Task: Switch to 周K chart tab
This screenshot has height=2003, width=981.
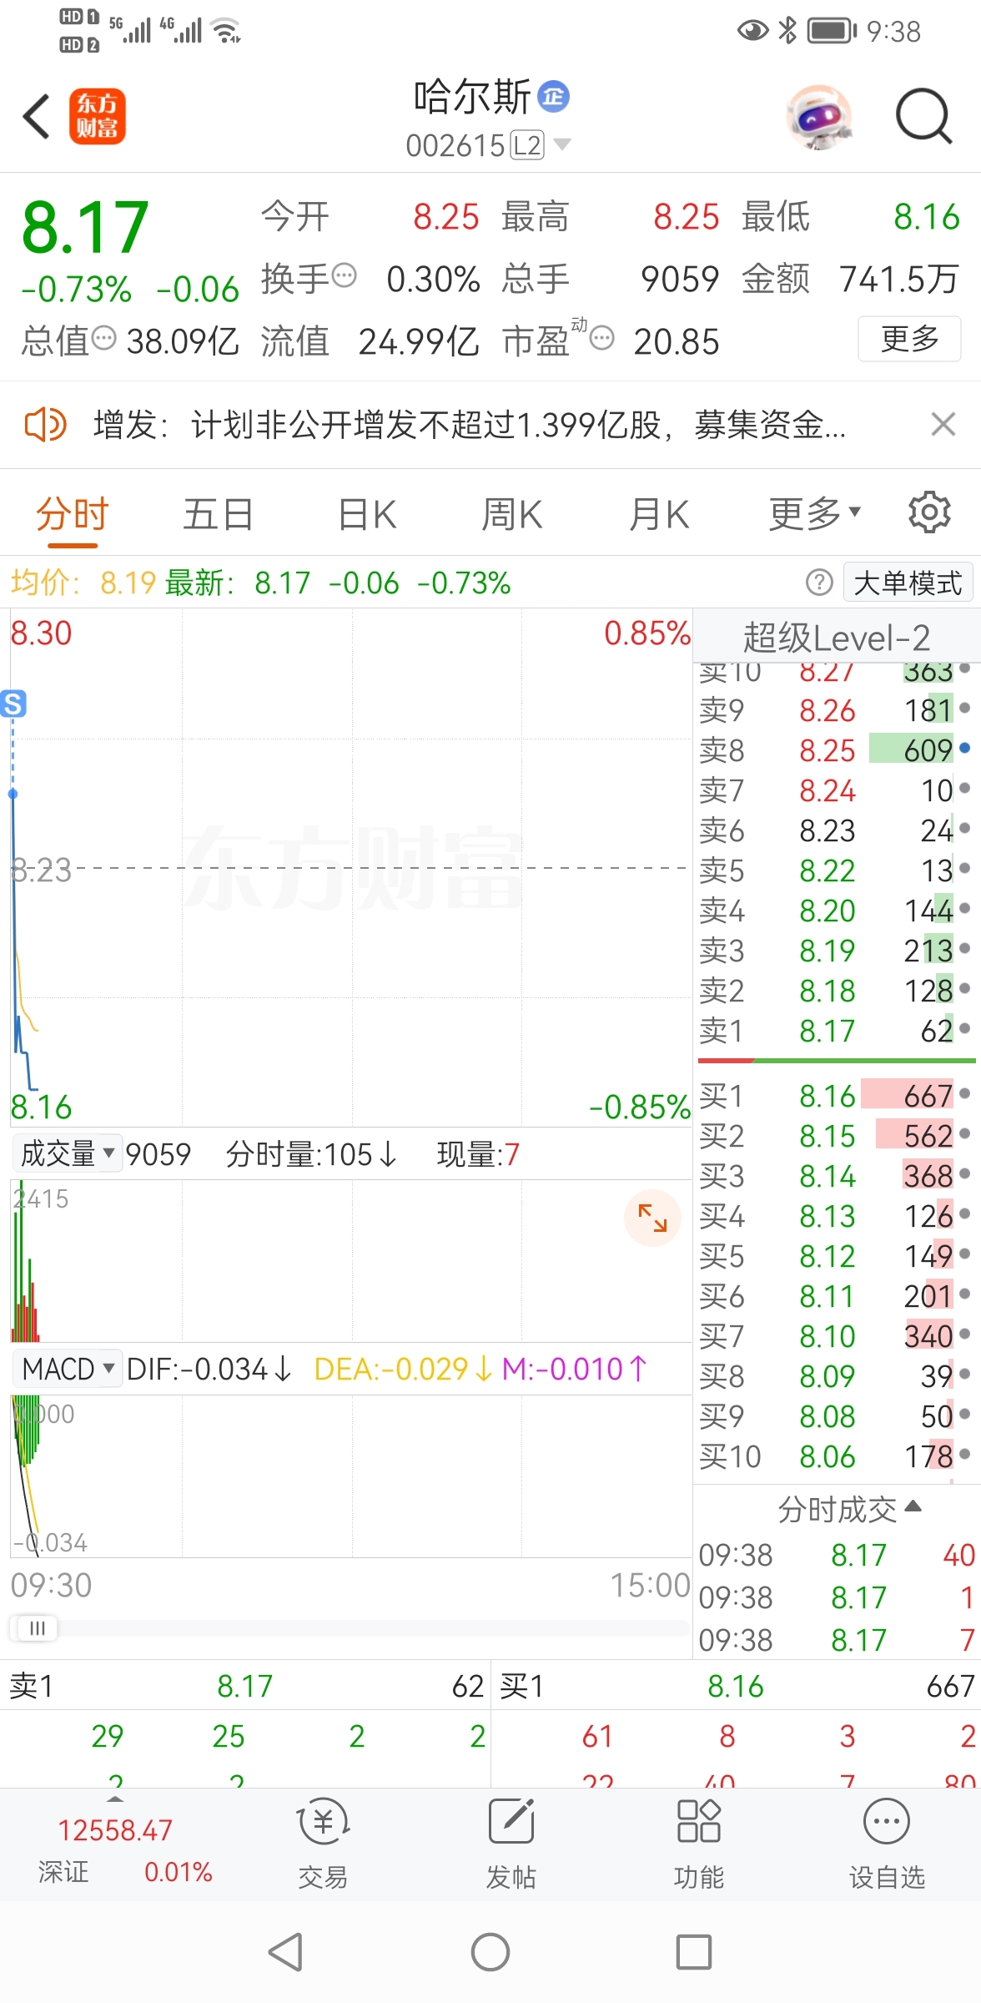Action: [x=512, y=514]
